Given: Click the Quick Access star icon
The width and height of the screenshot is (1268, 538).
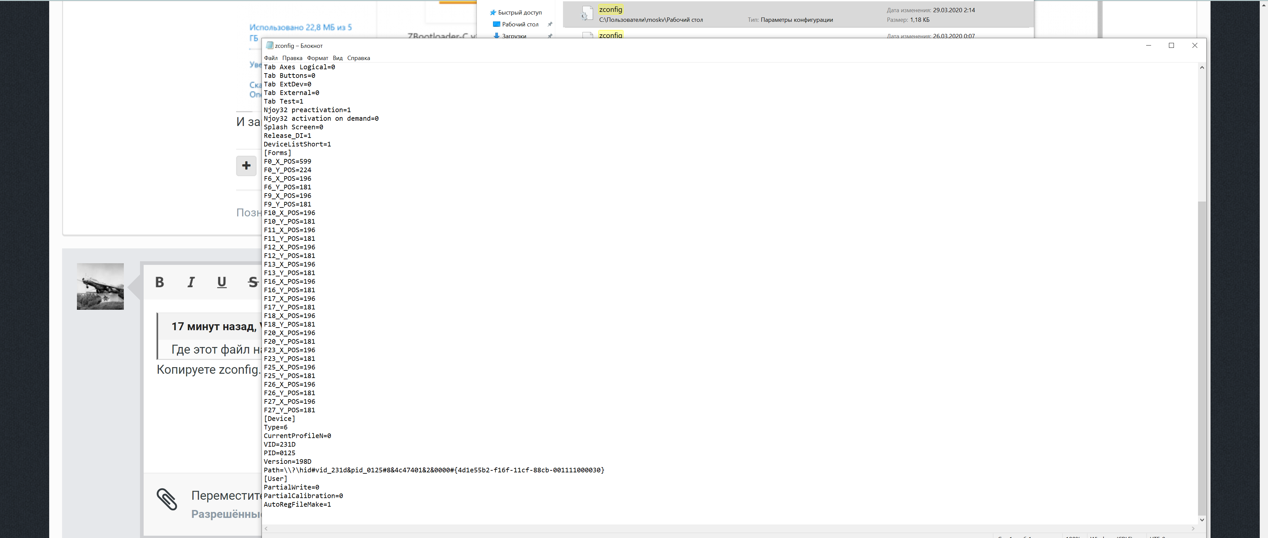Looking at the screenshot, I should (493, 13).
